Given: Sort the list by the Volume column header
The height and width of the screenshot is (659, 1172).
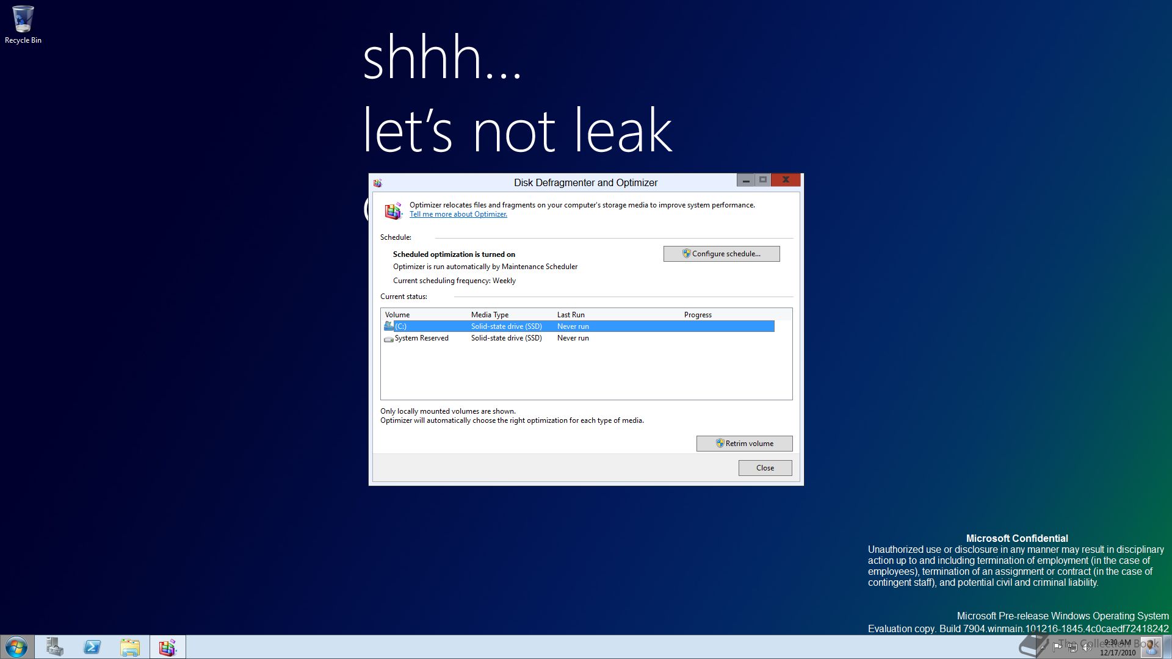Looking at the screenshot, I should [x=425, y=315].
